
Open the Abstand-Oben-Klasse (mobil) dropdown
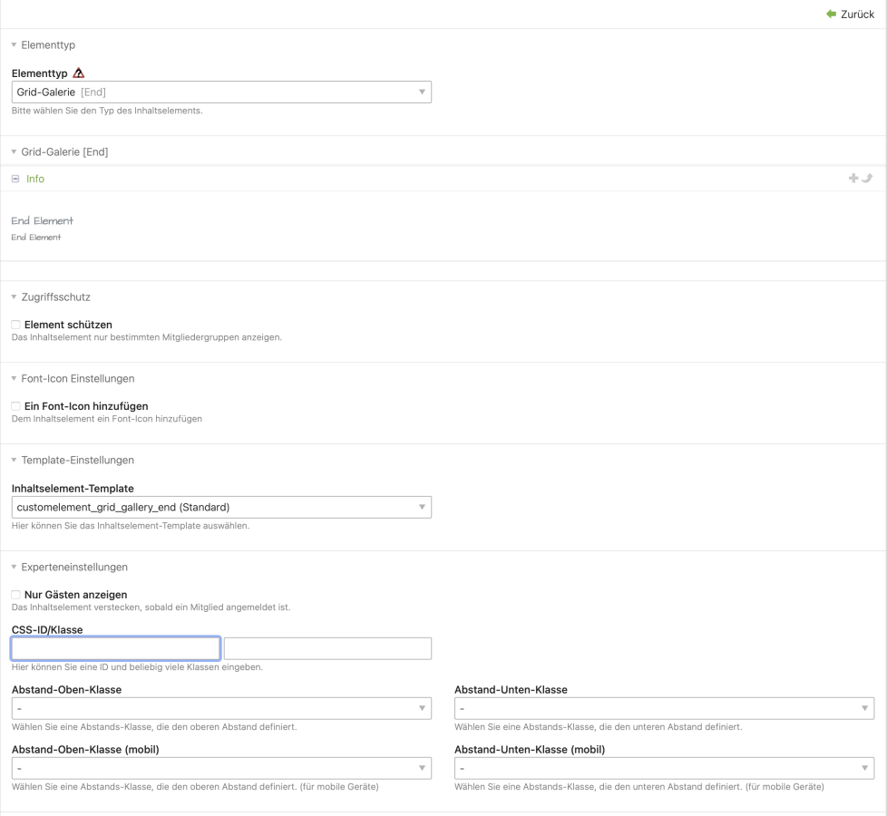(221, 768)
